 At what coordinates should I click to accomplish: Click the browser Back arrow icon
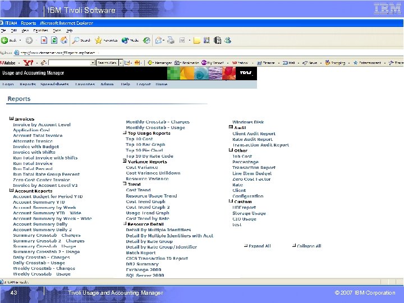coord(4,40)
